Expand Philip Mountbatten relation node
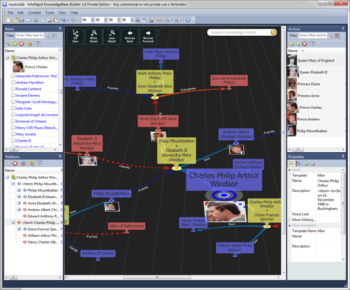Viewport: 350px width, 290px height. [19, 190]
